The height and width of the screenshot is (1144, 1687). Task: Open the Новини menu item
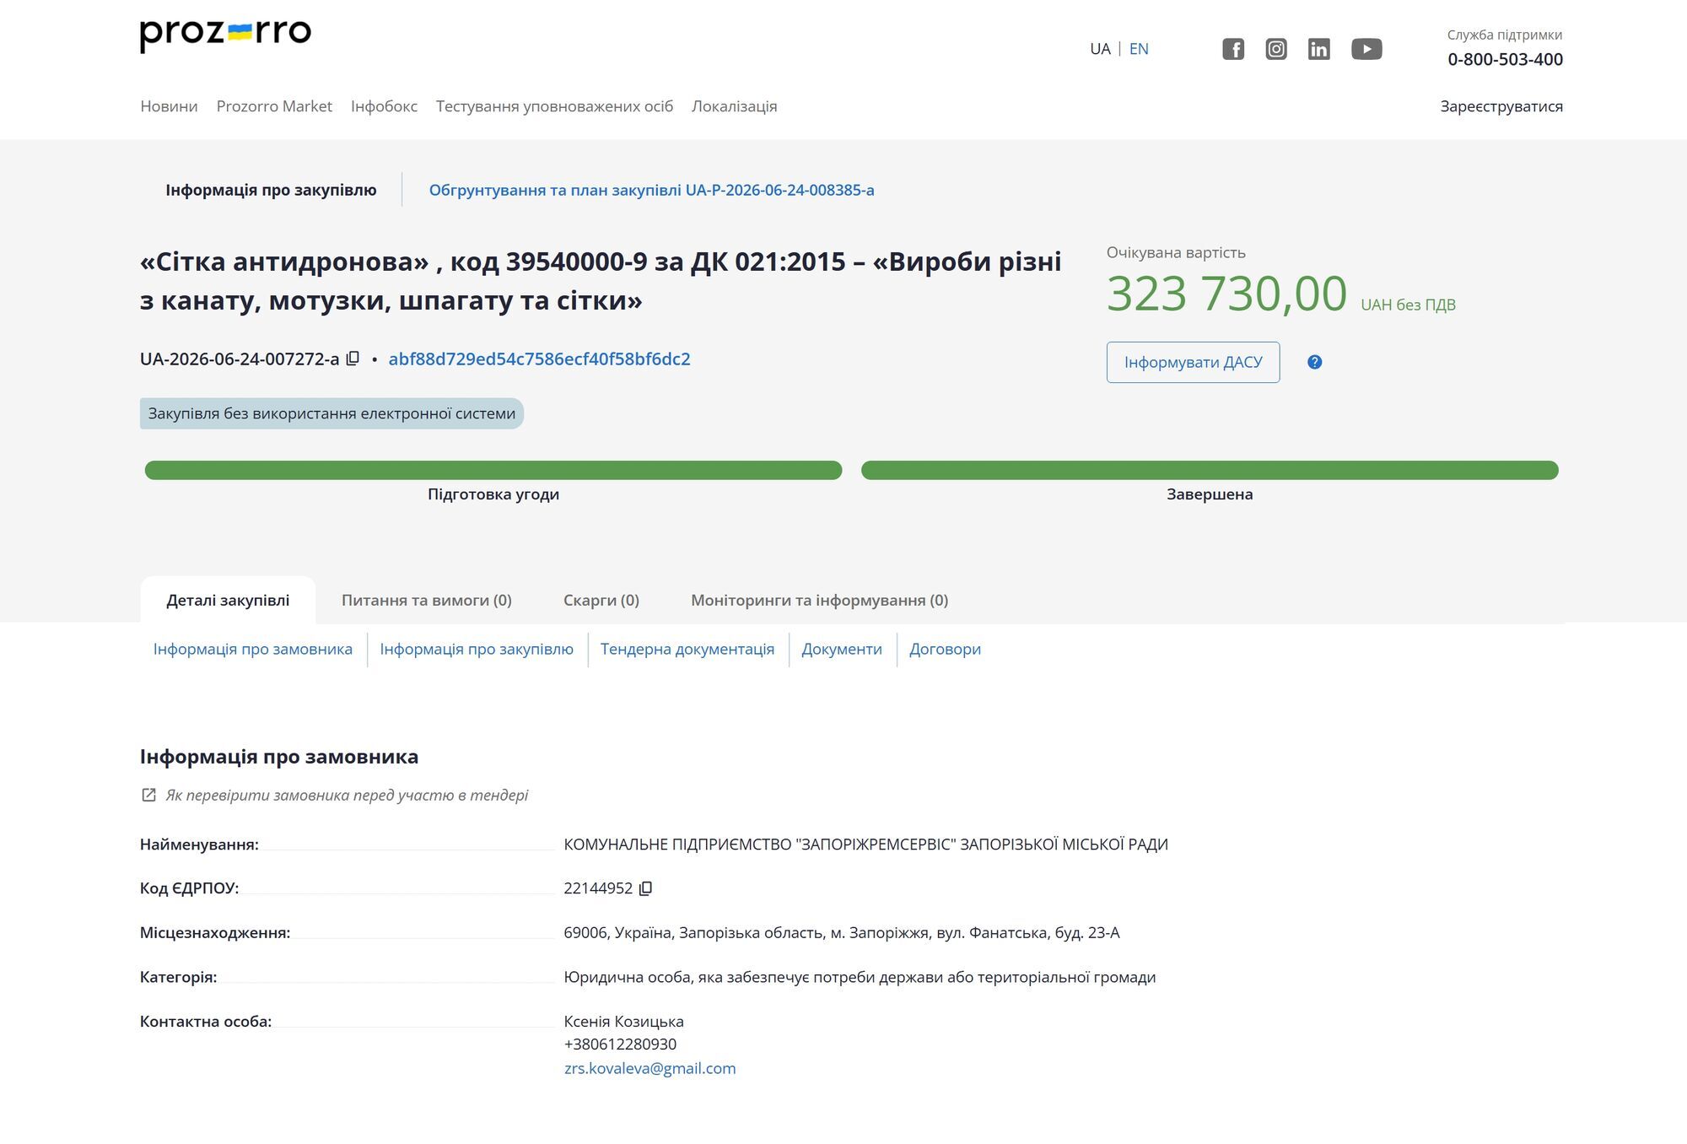click(169, 106)
